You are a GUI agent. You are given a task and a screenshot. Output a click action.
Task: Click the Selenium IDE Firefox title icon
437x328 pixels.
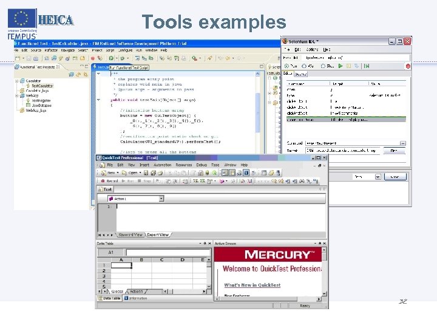[285, 41]
